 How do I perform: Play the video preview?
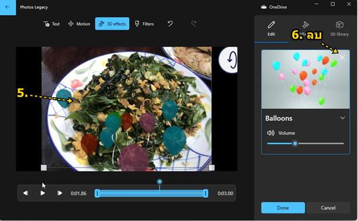[x=42, y=193]
